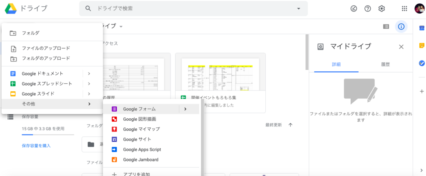426x176 pixels.
Task: Click the 保存容量 storage label
Action: click(30, 117)
